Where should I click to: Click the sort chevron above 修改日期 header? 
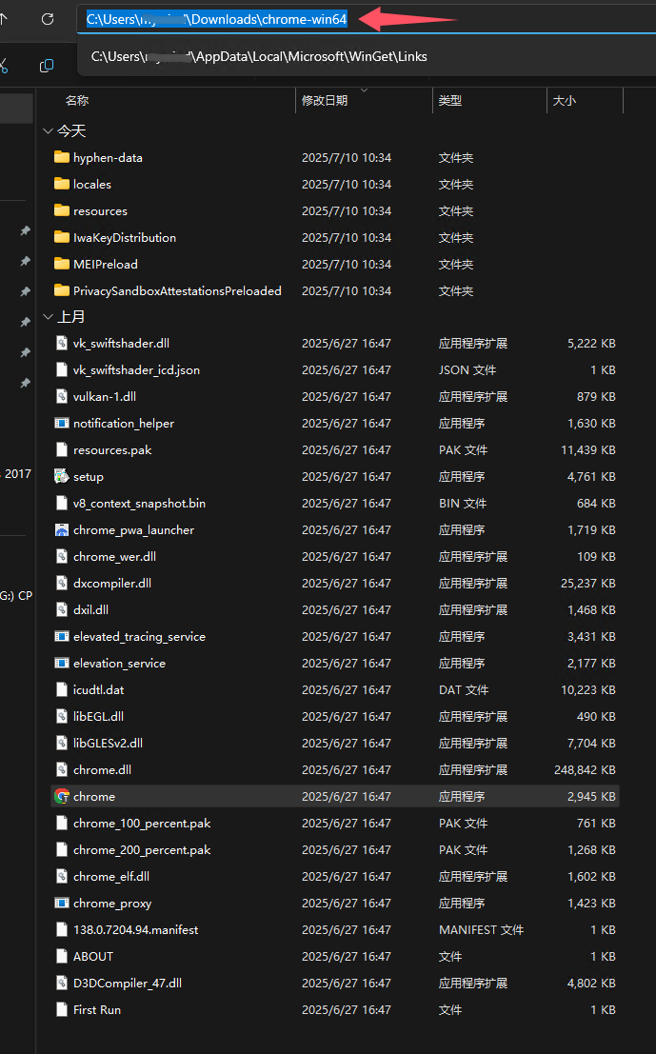(x=365, y=90)
